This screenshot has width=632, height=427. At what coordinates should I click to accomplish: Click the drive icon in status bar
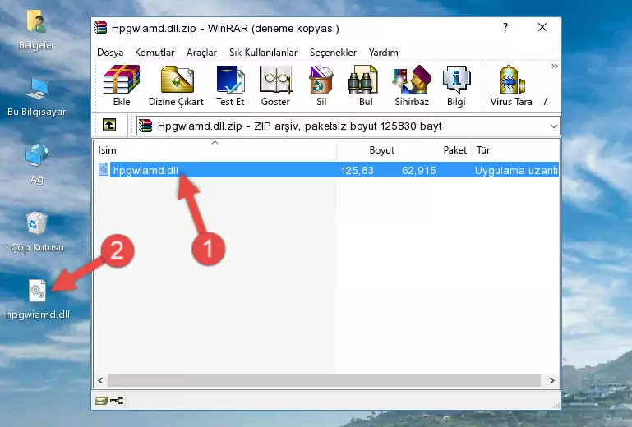coord(101,401)
